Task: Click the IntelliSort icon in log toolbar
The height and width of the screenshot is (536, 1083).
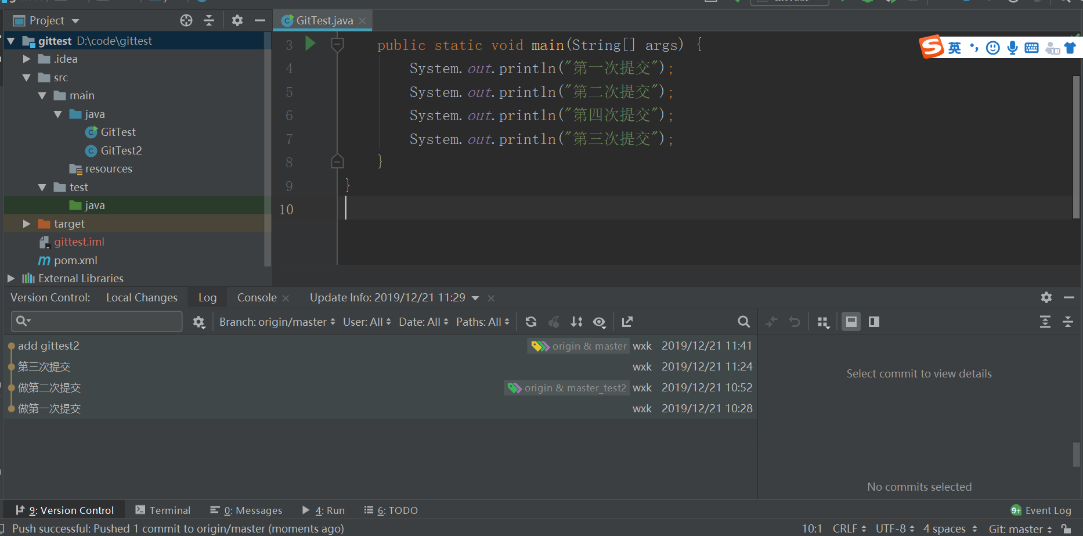Action: [576, 322]
